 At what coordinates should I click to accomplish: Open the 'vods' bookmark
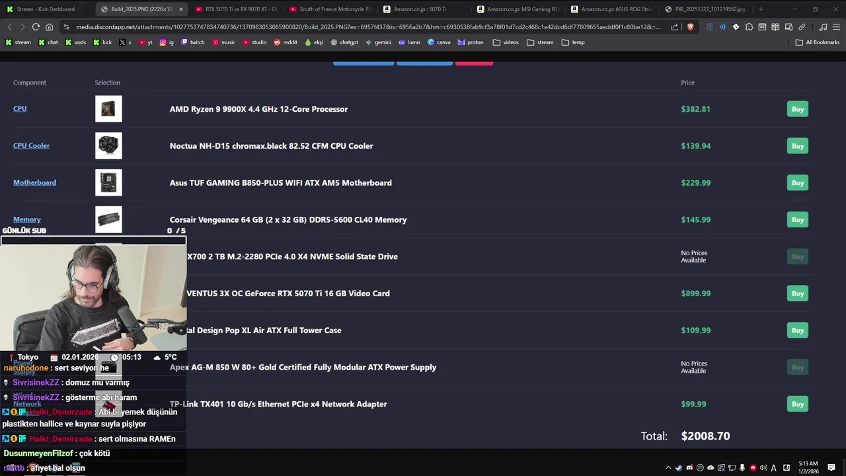75,42
